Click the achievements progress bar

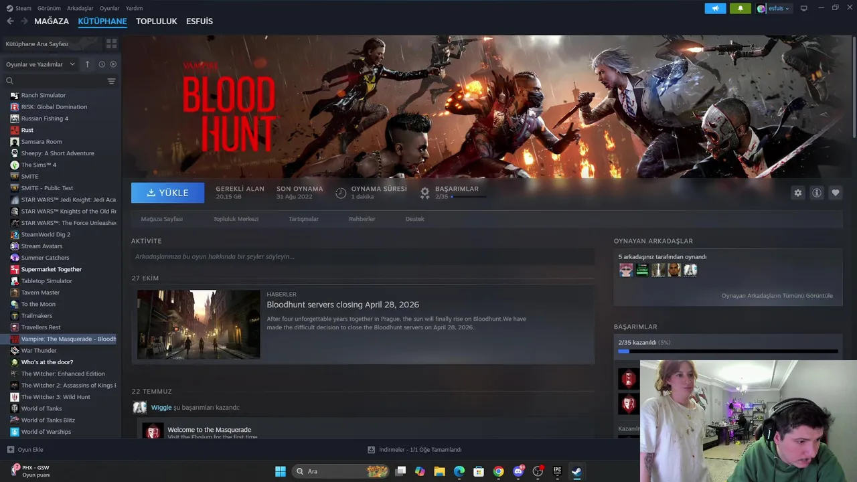click(x=728, y=351)
